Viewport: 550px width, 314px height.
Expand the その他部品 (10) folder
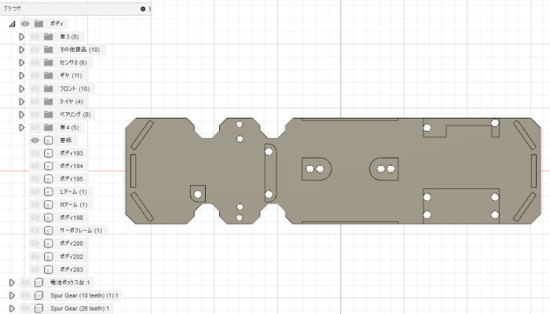(x=22, y=49)
